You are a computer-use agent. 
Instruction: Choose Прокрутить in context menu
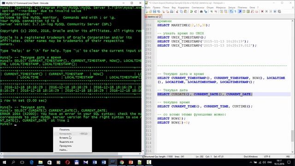pos(65,146)
